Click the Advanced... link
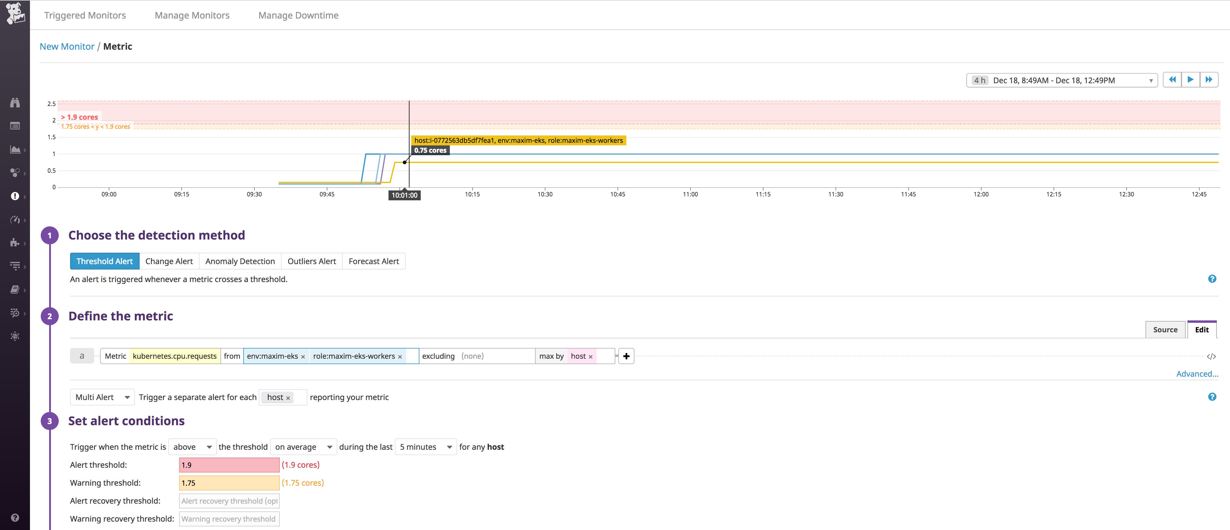 [x=1197, y=374]
